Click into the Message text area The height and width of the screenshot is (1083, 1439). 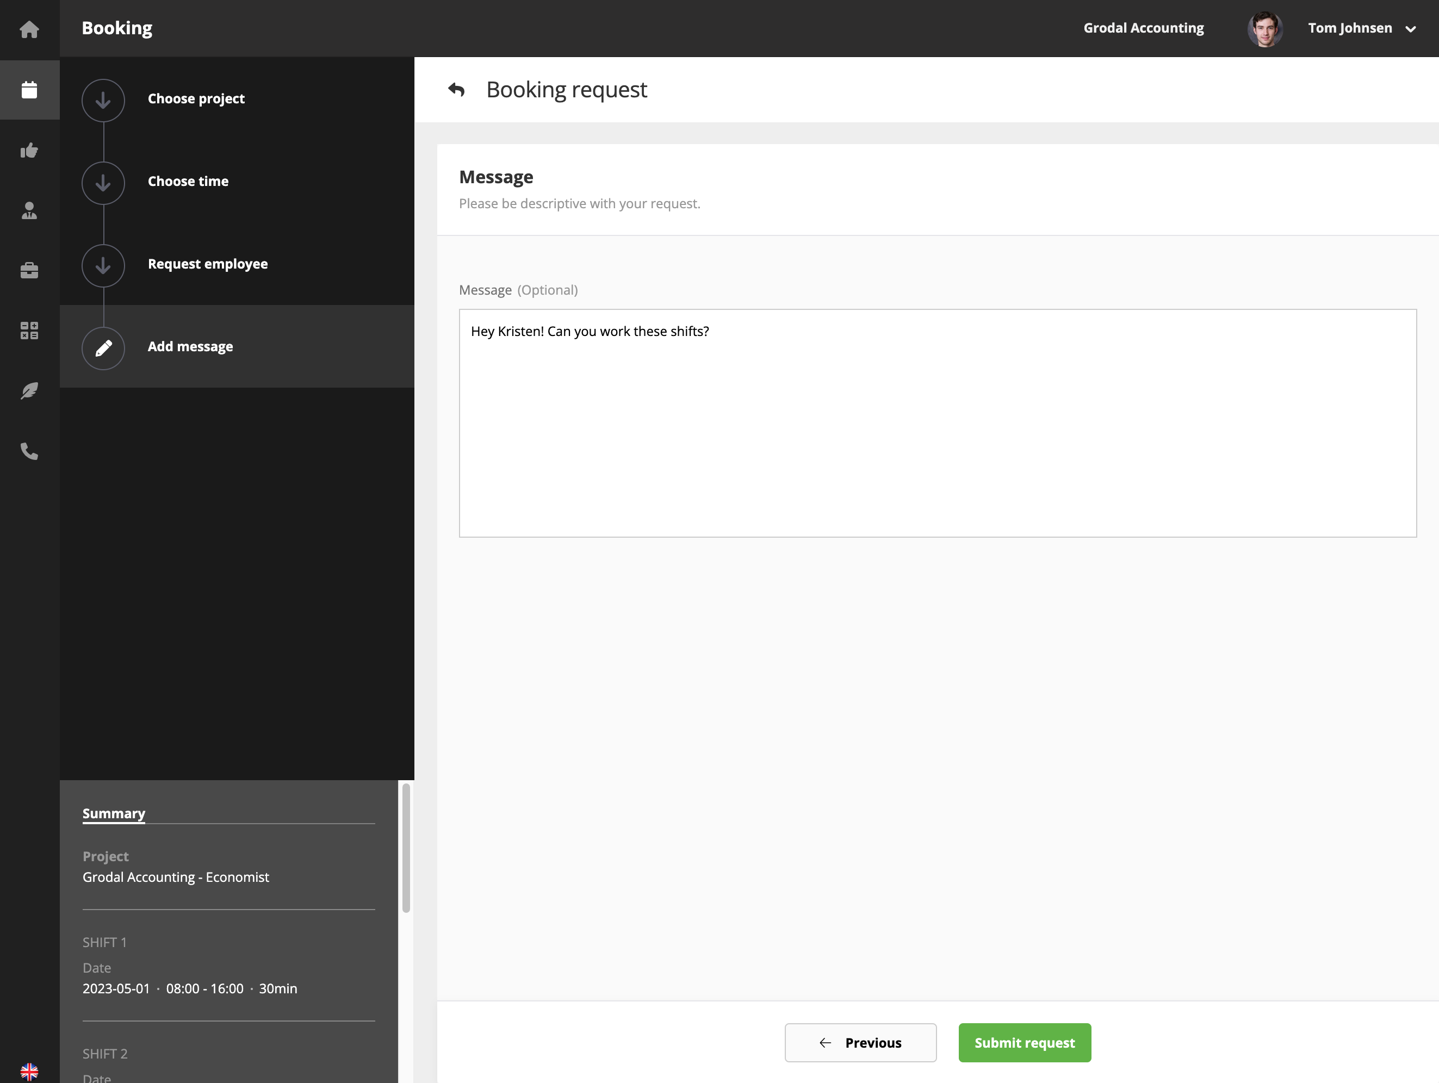pyautogui.click(x=937, y=423)
